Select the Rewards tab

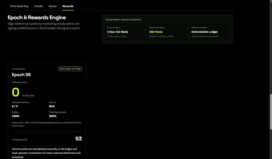[x=68, y=6]
